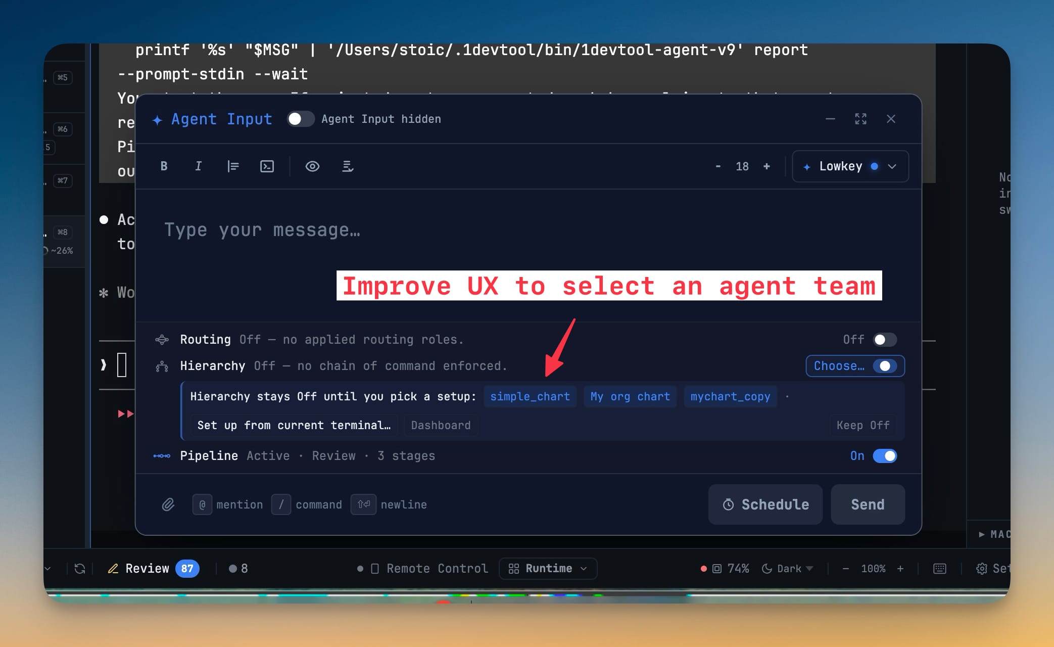Image resolution: width=1054 pixels, height=647 pixels.
Task: Click the Hierarchy row icon
Action: pyautogui.click(x=162, y=366)
